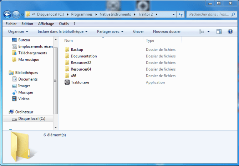Open Emplacements récents in sidebar

35,46
